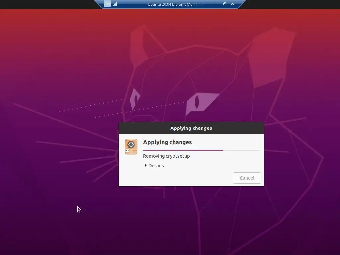
Task: Click the Applying changes progress bar
Action: pyautogui.click(x=201, y=150)
